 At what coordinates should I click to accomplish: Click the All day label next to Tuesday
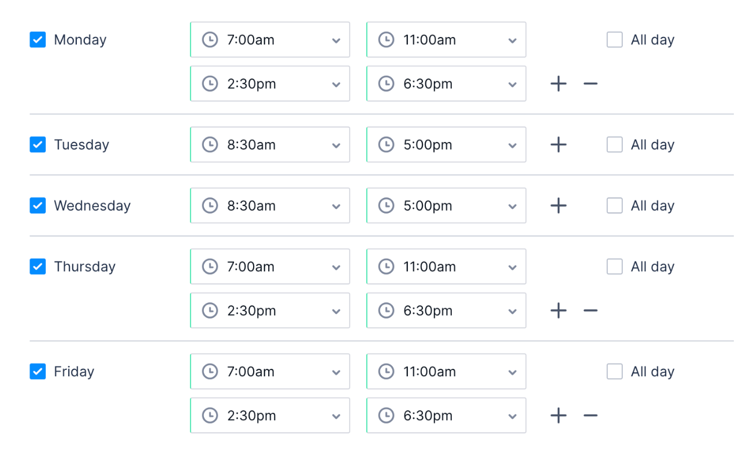652,144
